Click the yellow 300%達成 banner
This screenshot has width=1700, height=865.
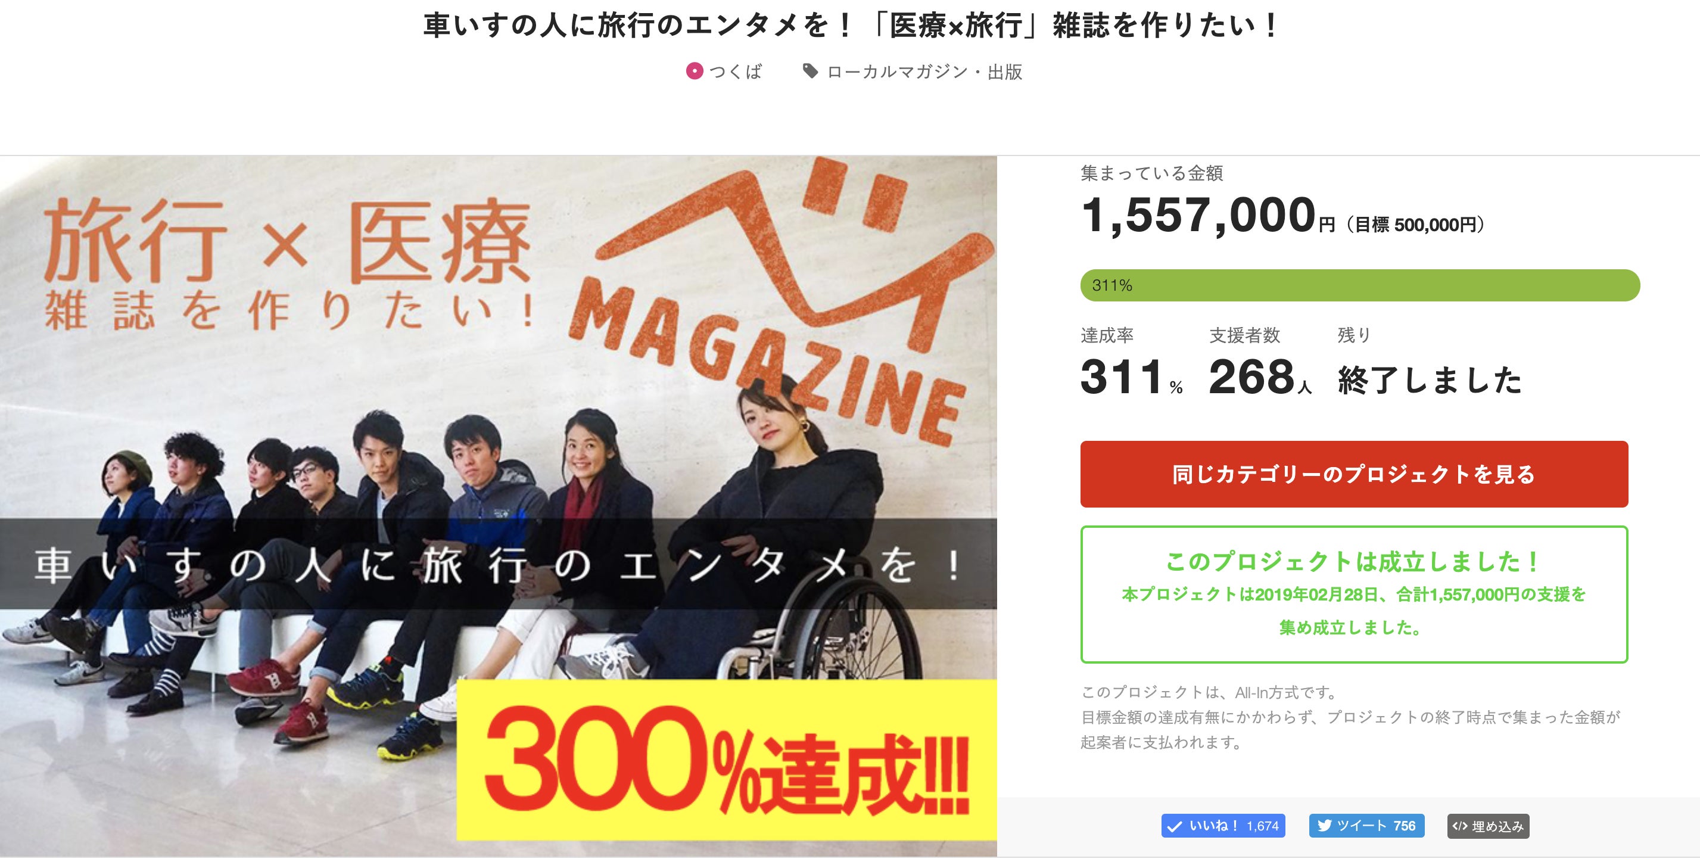(x=727, y=760)
